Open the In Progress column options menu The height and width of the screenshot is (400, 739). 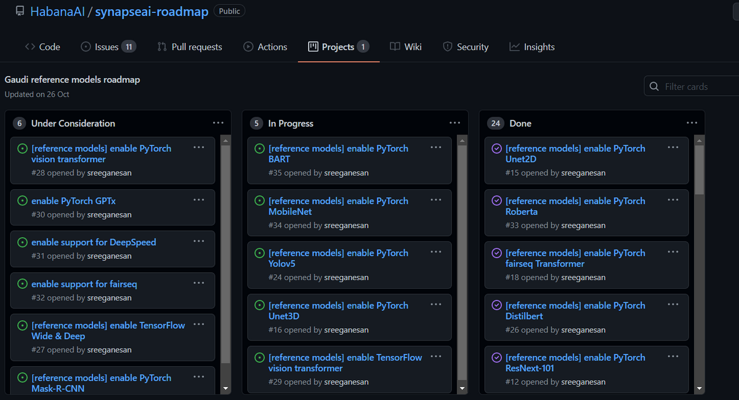454,123
